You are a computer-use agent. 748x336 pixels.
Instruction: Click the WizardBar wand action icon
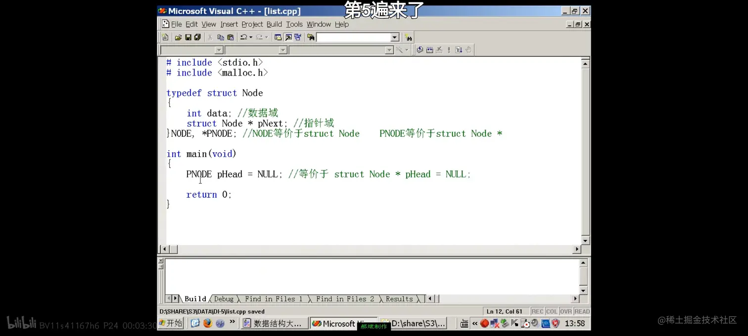click(x=399, y=50)
